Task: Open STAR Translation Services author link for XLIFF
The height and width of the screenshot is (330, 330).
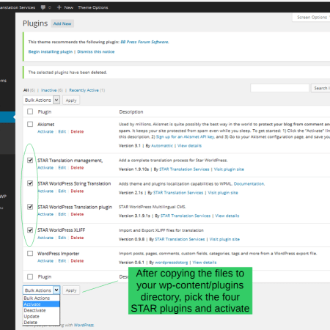Action: 180,239
